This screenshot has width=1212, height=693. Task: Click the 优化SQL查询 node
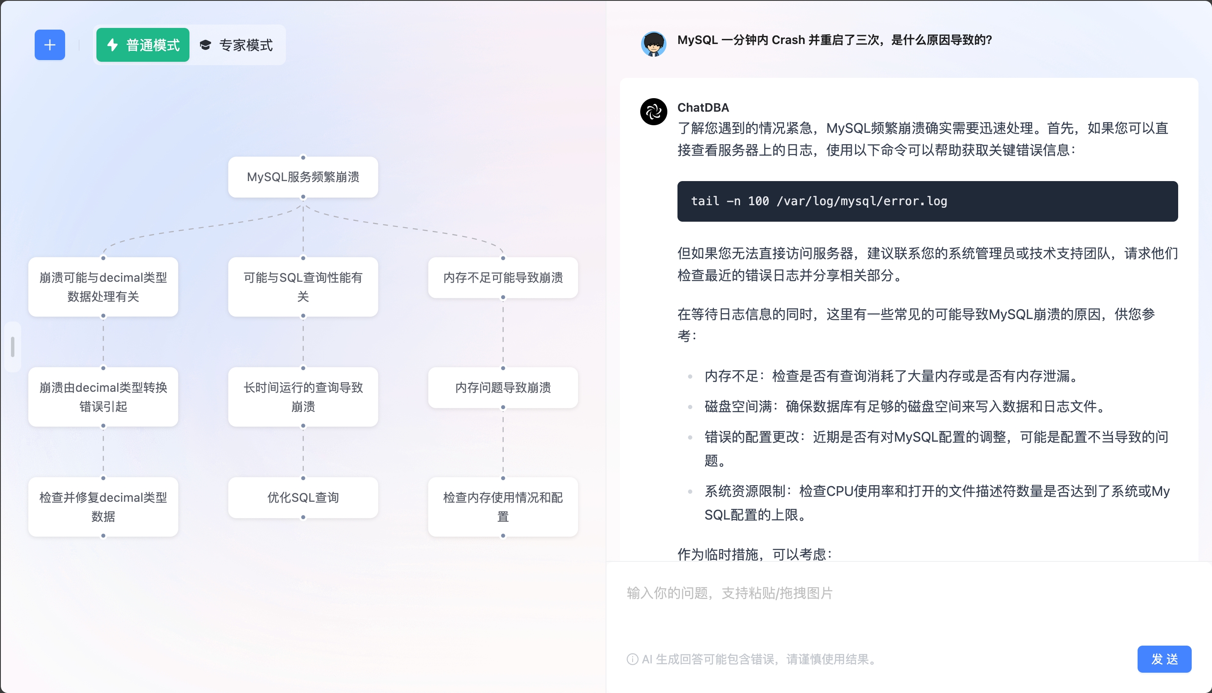[x=303, y=498]
